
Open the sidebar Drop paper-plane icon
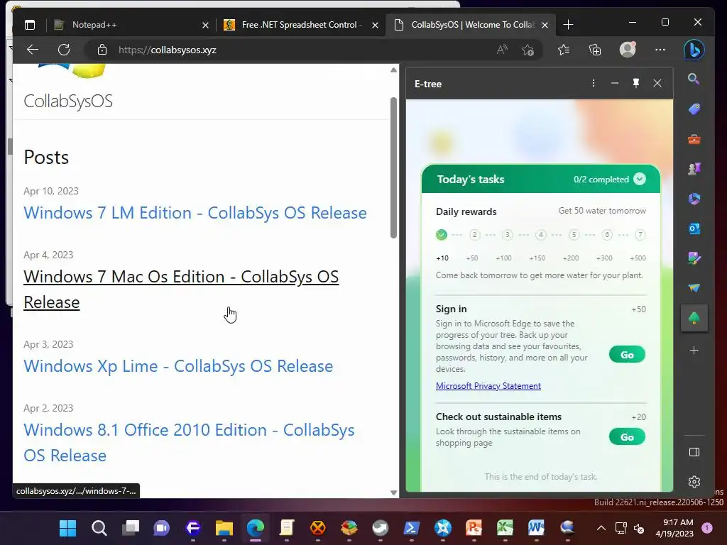694,288
